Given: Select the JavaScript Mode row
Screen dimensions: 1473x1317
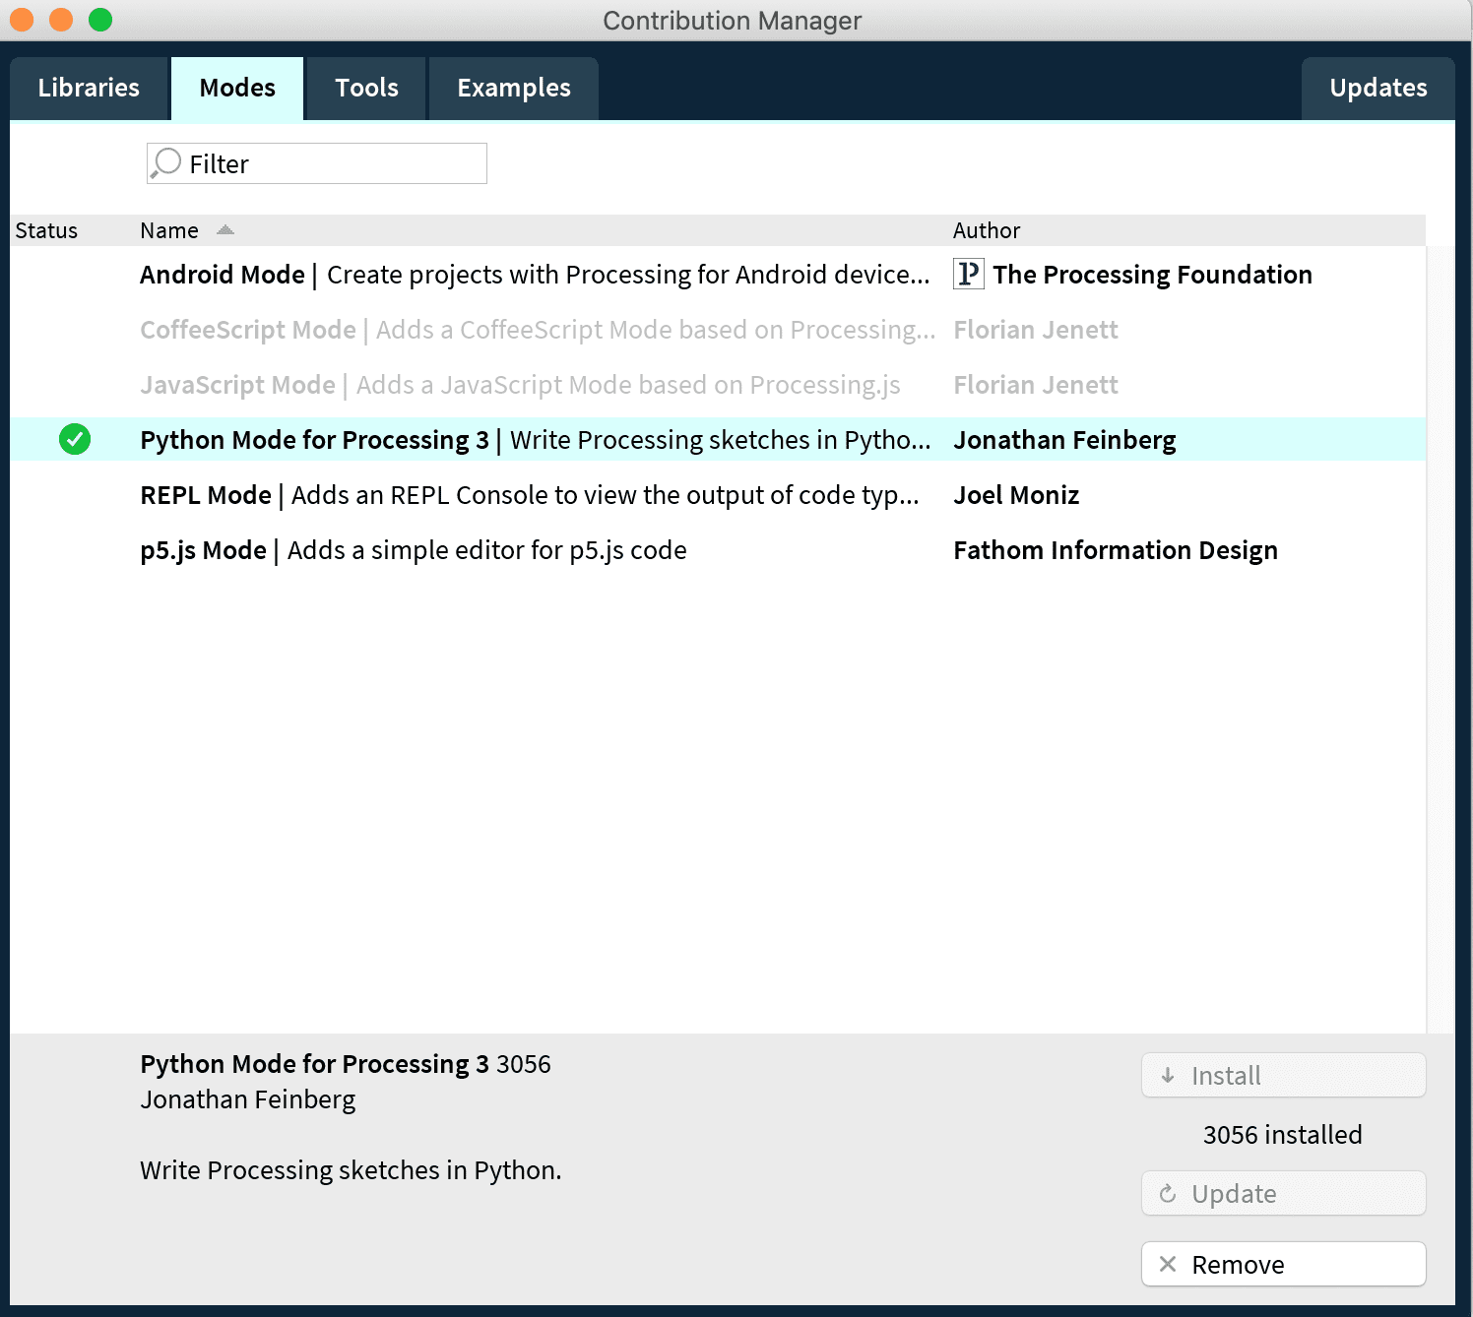Looking at the screenshot, I should pos(519,385).
